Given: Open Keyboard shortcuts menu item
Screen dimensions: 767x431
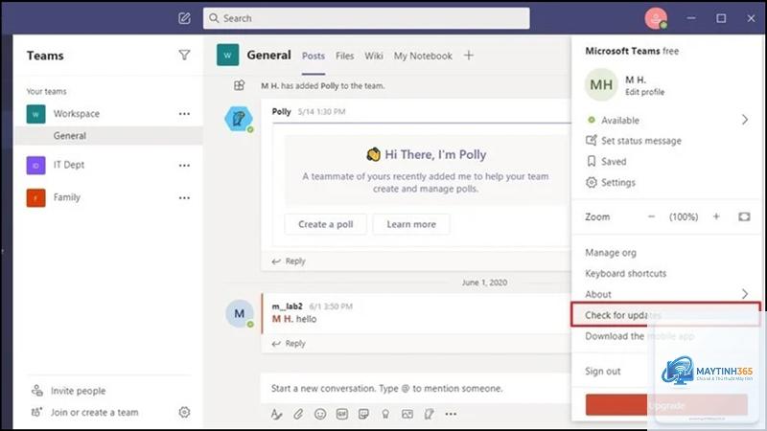Looking at the screenshot, I should click(x=626, y=273).
